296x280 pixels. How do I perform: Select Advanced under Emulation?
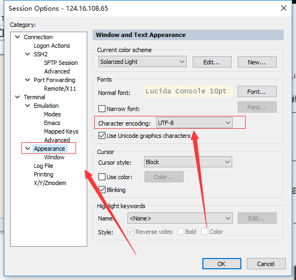point(57,140)
